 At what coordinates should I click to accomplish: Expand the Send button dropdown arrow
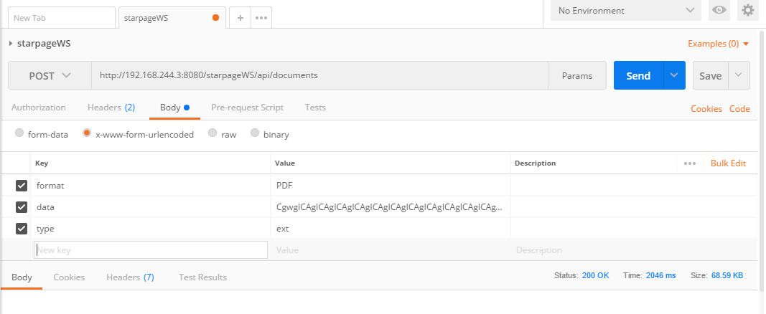pos(674,75)
